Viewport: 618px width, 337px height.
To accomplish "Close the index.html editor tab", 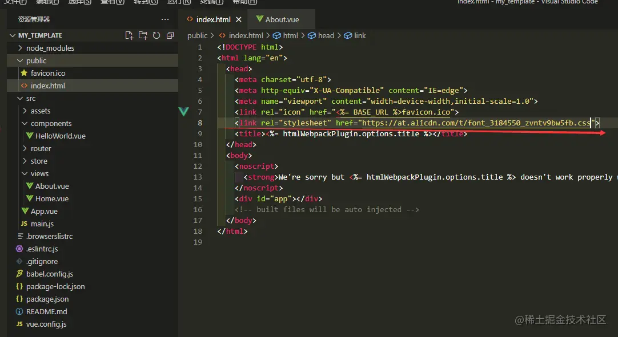I will click(238, 19).
